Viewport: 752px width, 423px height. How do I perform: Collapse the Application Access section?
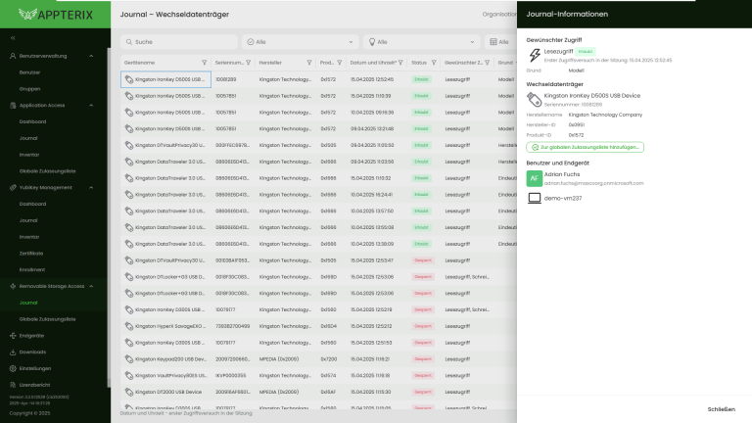pos(90,105)
